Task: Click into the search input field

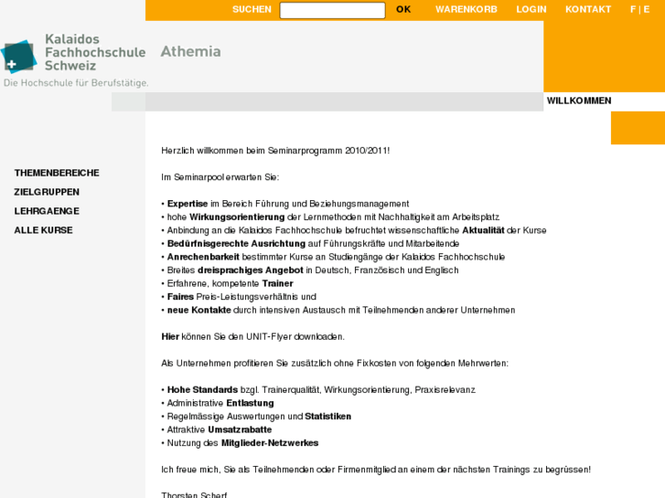Action: click(x=333, y=10)
